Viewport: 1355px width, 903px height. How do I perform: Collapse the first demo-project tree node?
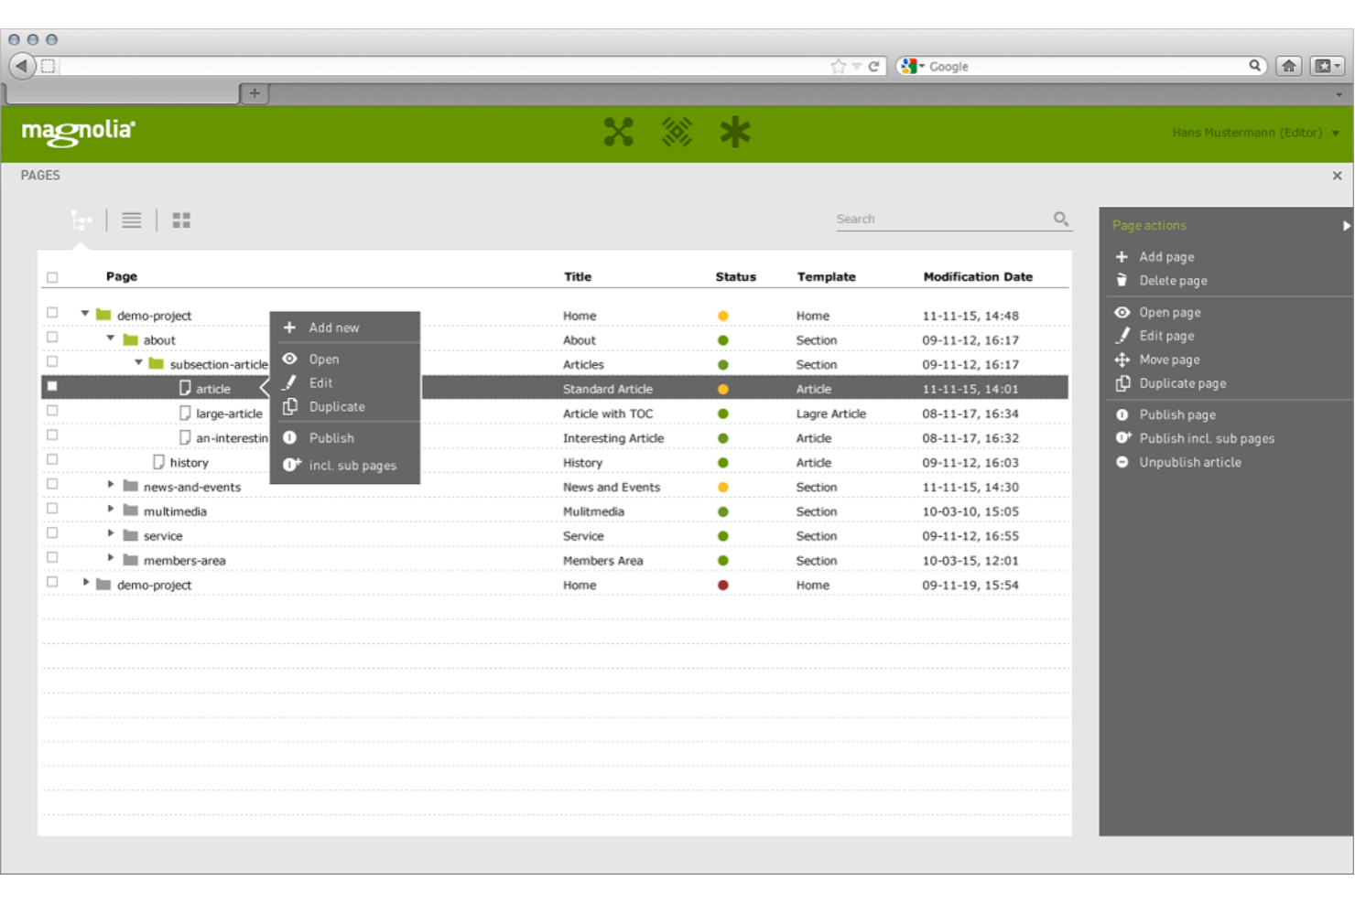click(x=85, y=313)
